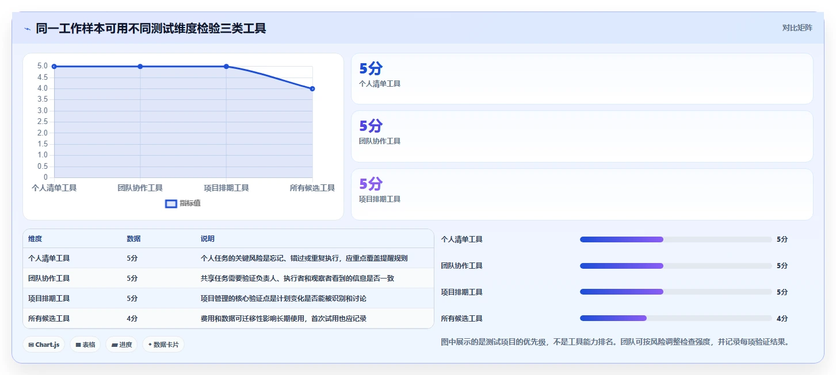Select the 表格 tag
The width and height of the screenshot is (836, 375).
pyautogui.click(x=85, y=345)
